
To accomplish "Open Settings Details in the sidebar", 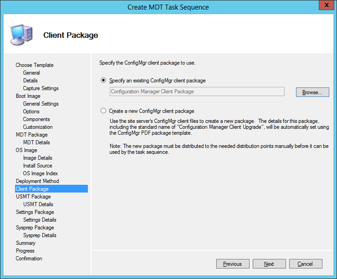I will click(x=40, y=220).
